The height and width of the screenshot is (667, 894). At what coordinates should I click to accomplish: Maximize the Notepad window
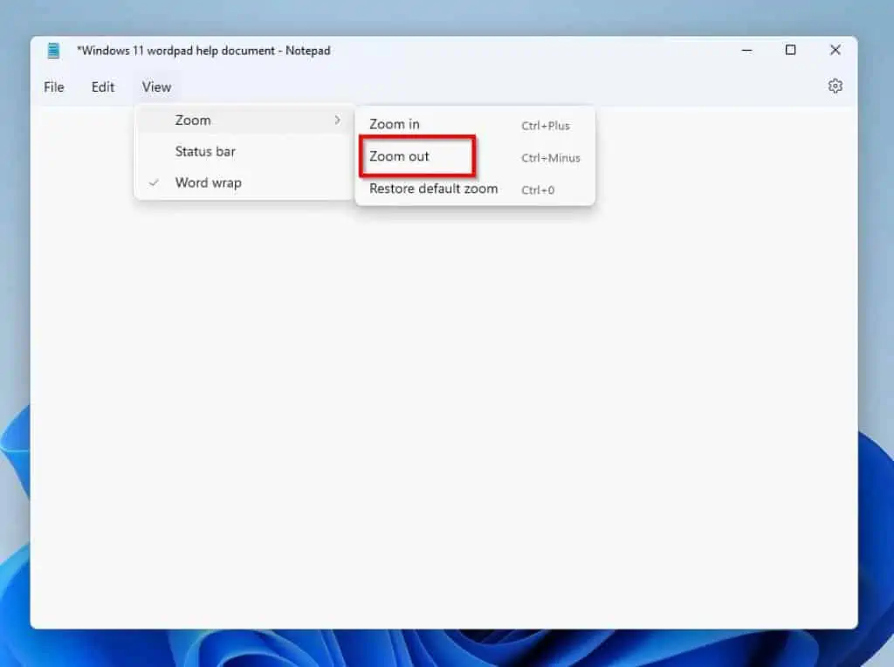pos(790,50)
